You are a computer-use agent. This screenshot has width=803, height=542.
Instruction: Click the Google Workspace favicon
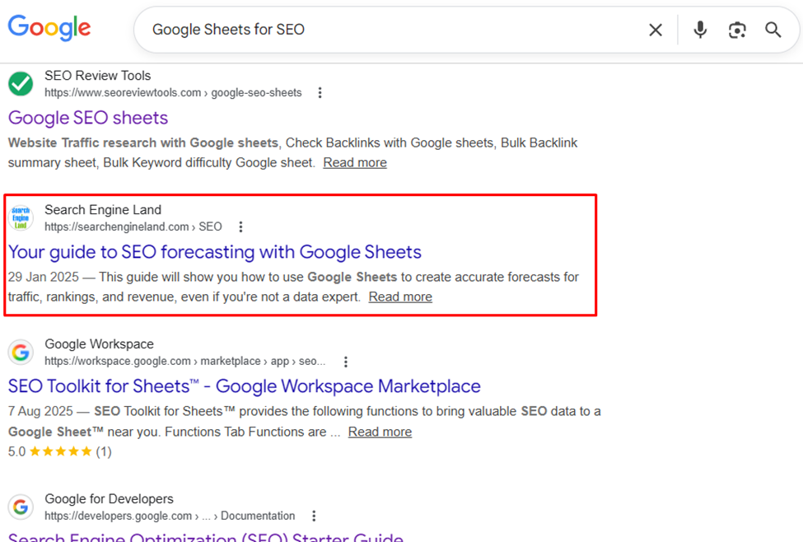pos(20,352)
